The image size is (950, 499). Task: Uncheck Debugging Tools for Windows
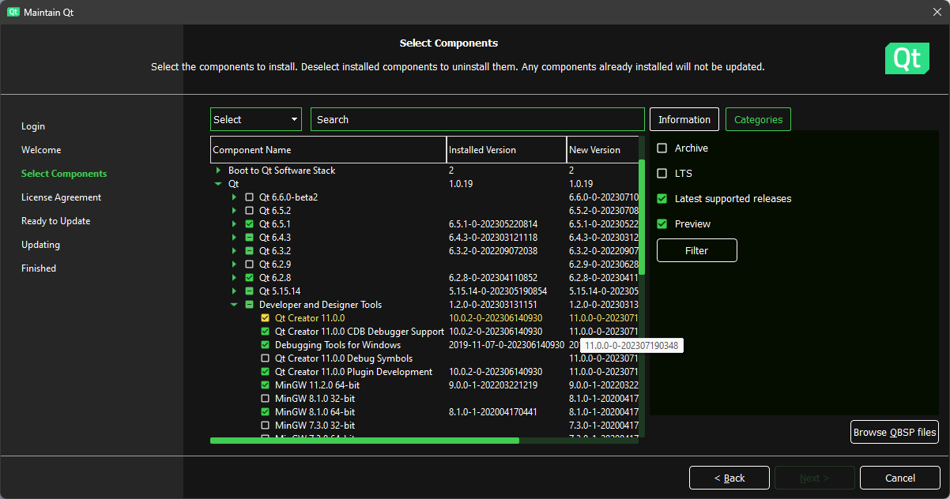(x=266, y=345)
